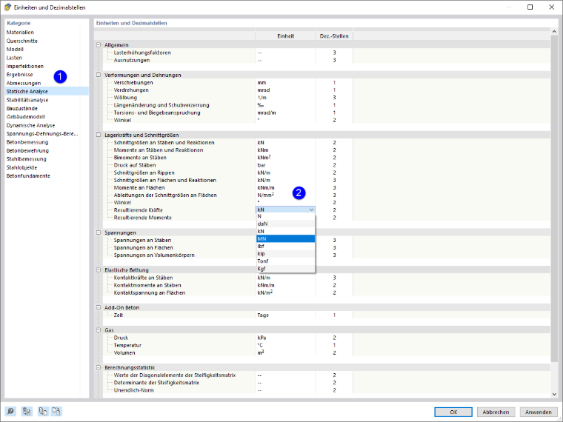Choose kip in the unit dropdown list
Viewport: 563px width, 422px height.
pos(286,254)
